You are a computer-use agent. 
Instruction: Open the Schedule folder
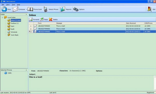[x=14, y=32]
